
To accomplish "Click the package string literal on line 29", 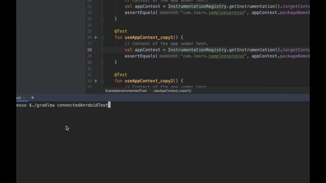I will 213,56.
